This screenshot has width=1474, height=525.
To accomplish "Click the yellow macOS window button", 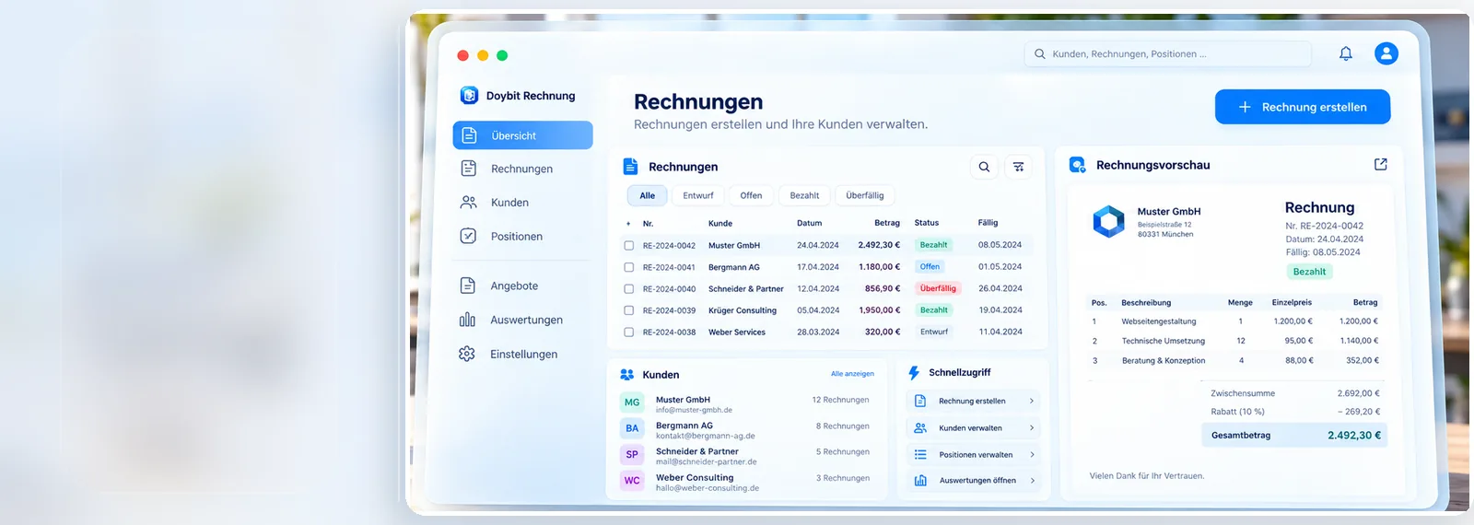I will pos(483,55).
